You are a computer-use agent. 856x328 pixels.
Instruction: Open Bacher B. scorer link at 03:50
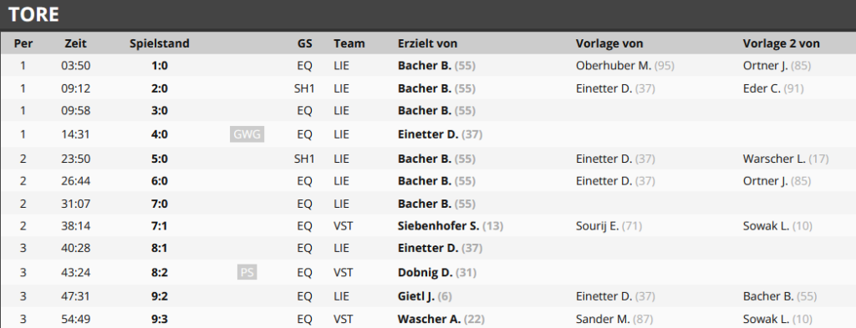pyautogui.click(x=424, y=66)
